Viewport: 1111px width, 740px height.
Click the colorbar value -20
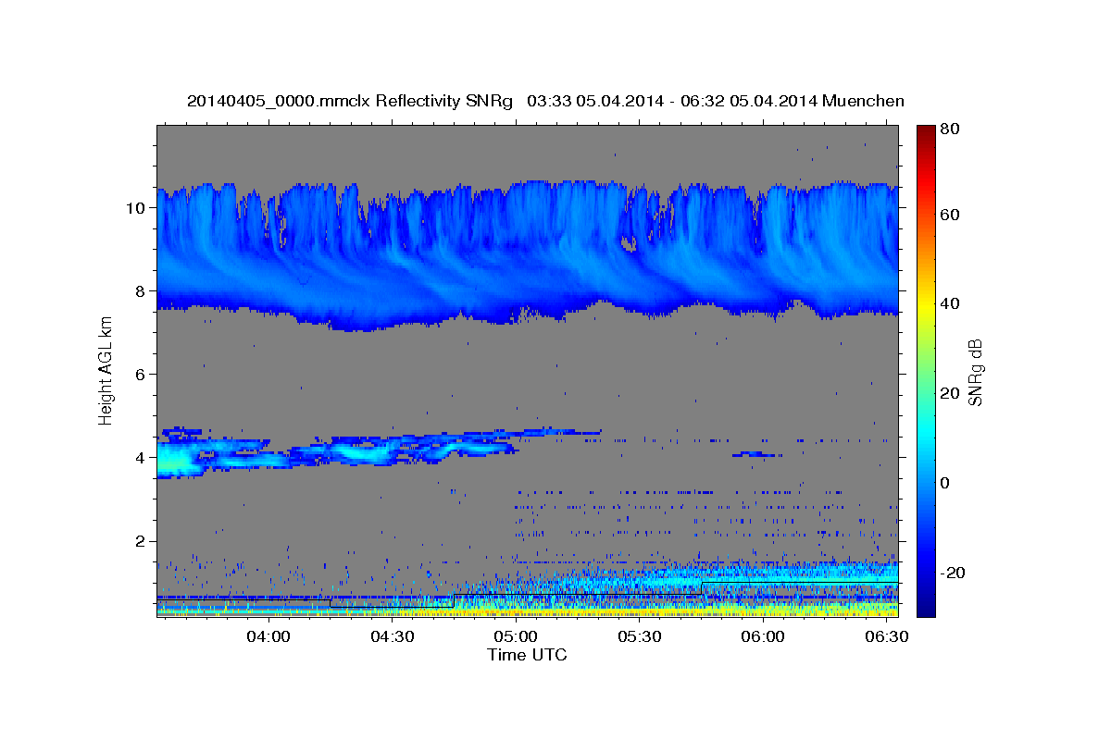coord(952,573)
